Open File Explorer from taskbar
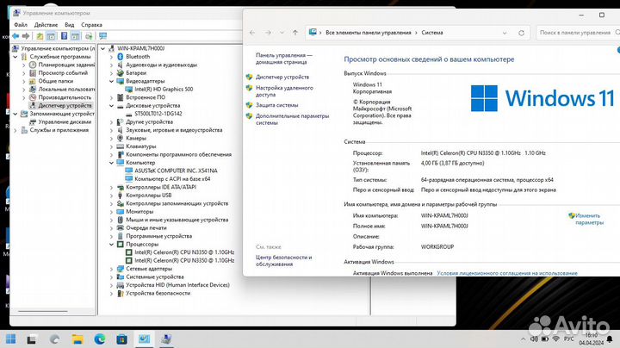 [77, 339]
